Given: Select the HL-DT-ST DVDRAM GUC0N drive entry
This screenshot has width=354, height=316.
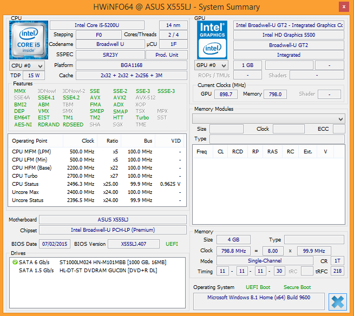Looking at the screenshot, I should click(97, 271).
